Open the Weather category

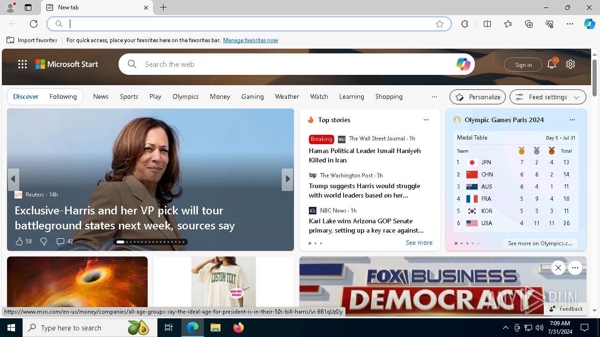tap(287, 96)
